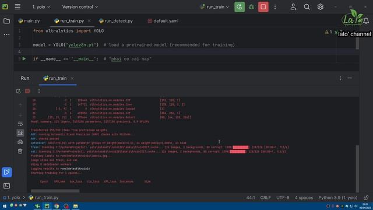
Task: Open the run_train run configuration dropdown
Action: tap(214, 7)
